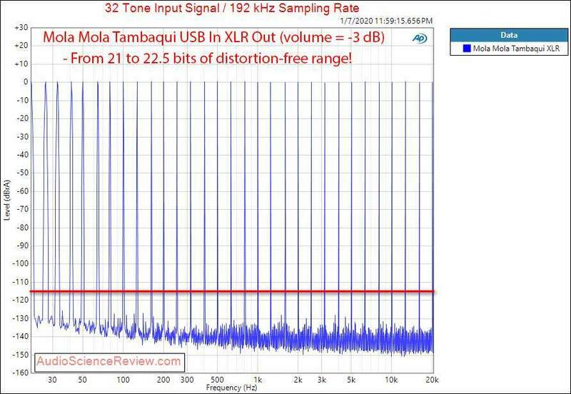Click the -160 tick on the level axis
Viewport: 571px width, 394px height.
(20, 371)
